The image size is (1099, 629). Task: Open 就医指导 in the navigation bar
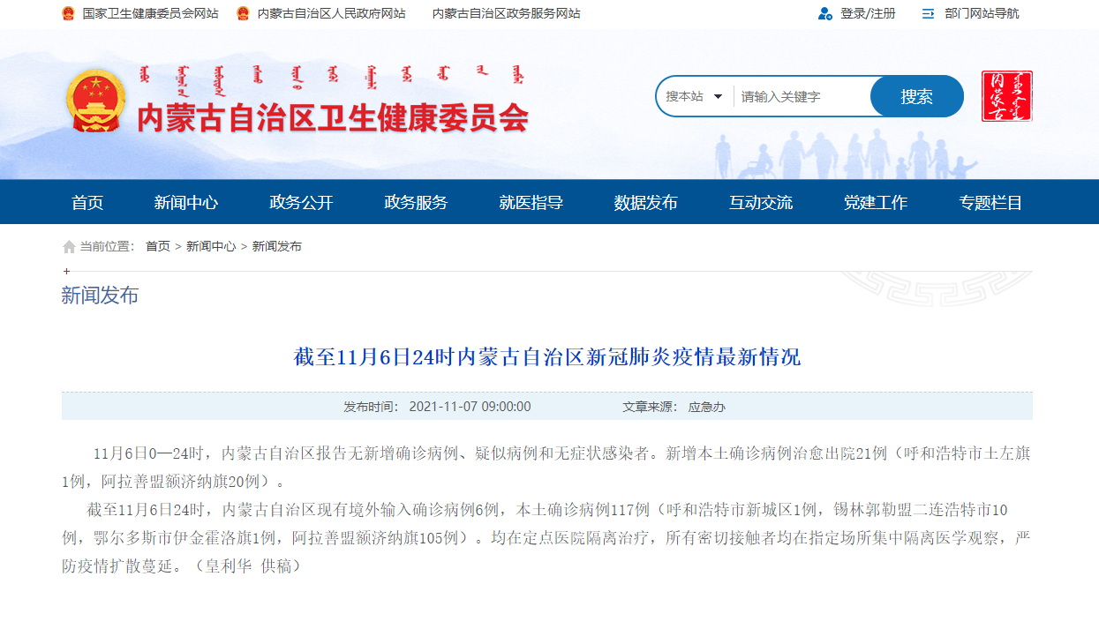[531, 202]
